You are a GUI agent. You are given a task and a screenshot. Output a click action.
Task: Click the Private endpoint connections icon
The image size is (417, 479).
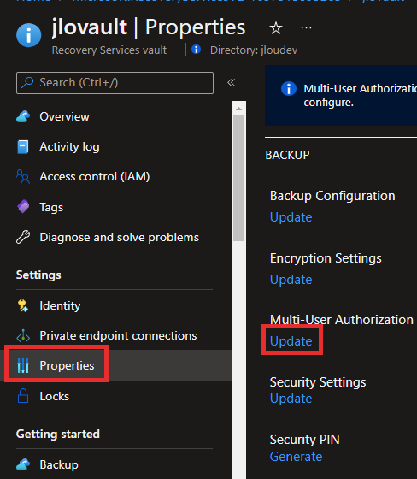23,335
